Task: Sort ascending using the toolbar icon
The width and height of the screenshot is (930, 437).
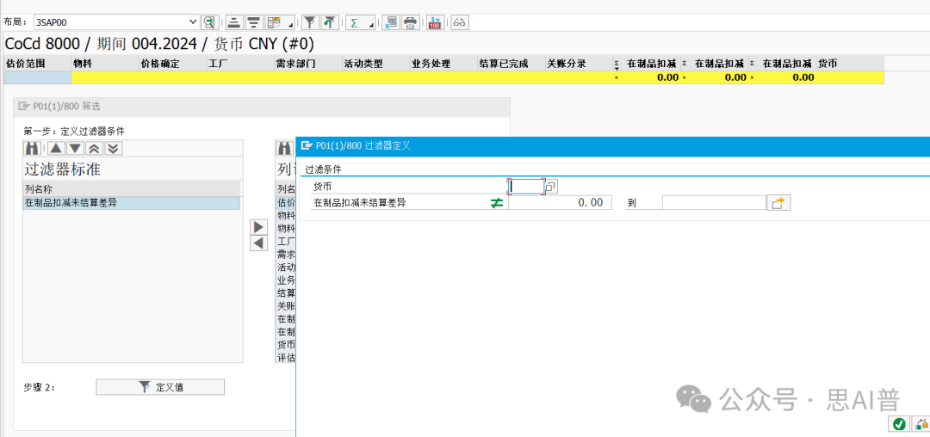Action: point(234,22)
